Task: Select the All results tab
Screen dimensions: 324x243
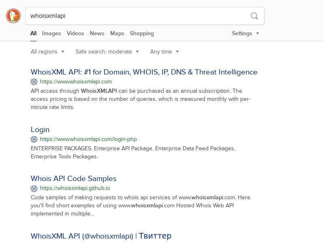Action: (x=34, y=34)
